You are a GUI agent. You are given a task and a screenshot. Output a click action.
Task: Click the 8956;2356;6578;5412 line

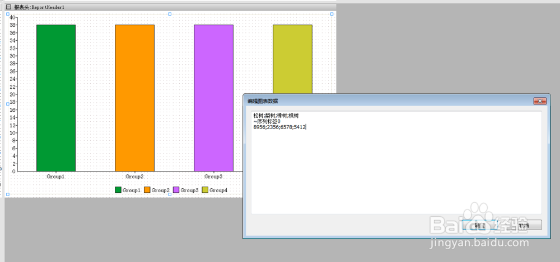pyautogui.click(x=279, y=127)
